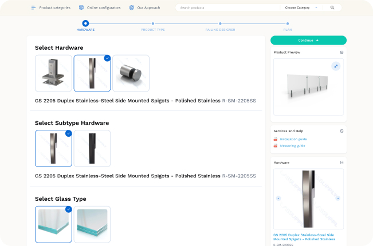Choose the black subtype hardware option
373x246 pixels.
tap(92, 148)
